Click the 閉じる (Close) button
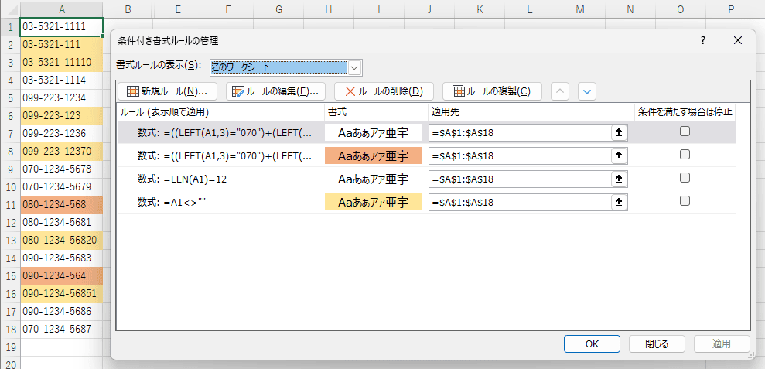The height and width of the screenshot is (369, 765). tap(657, 343)
